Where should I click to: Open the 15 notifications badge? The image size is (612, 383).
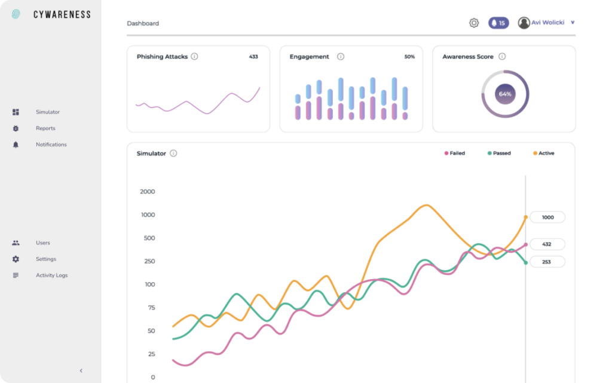pos(498,23)
